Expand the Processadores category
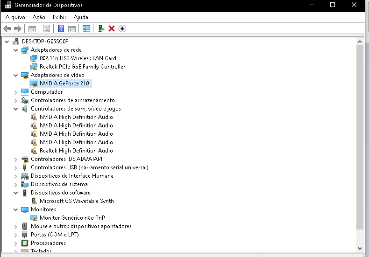Screen dimensions: 369x257 click(x=16, y=243)
